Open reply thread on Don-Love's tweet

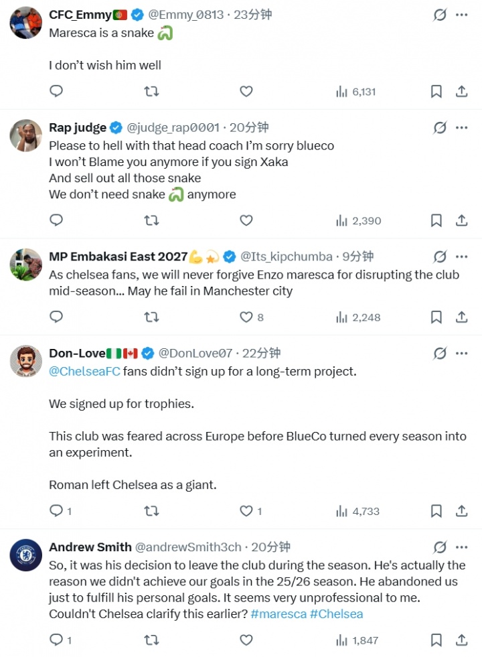click(61, 511)
